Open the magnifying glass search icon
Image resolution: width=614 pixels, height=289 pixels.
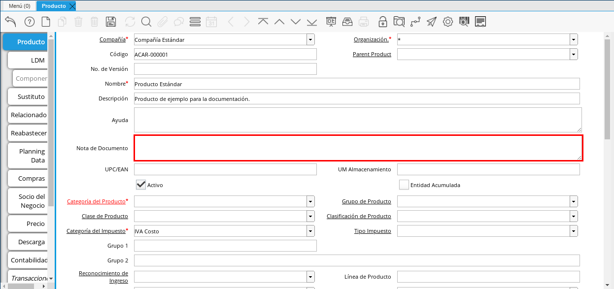pos(146,22)
